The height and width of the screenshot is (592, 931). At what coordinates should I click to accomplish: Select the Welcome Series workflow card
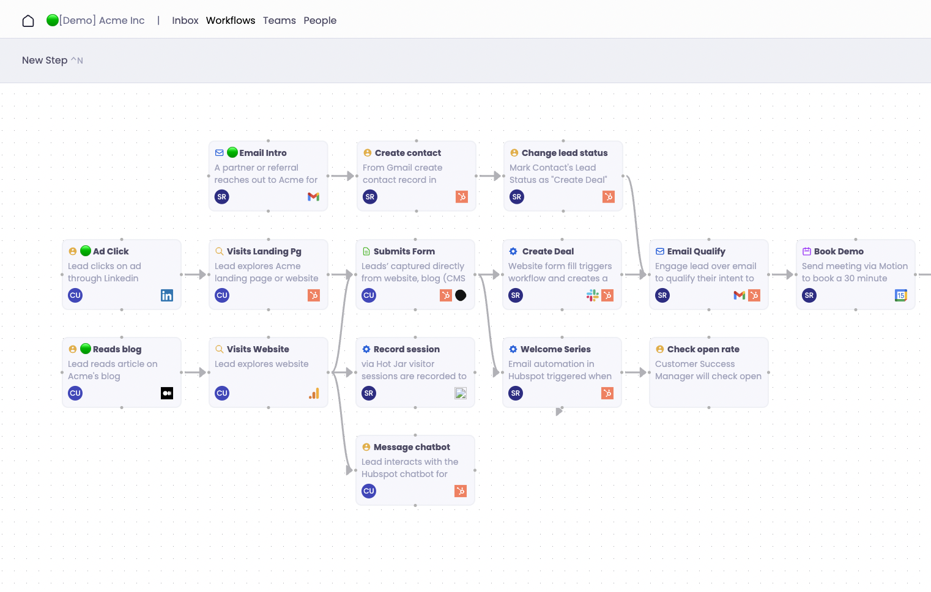pos(562,372)
